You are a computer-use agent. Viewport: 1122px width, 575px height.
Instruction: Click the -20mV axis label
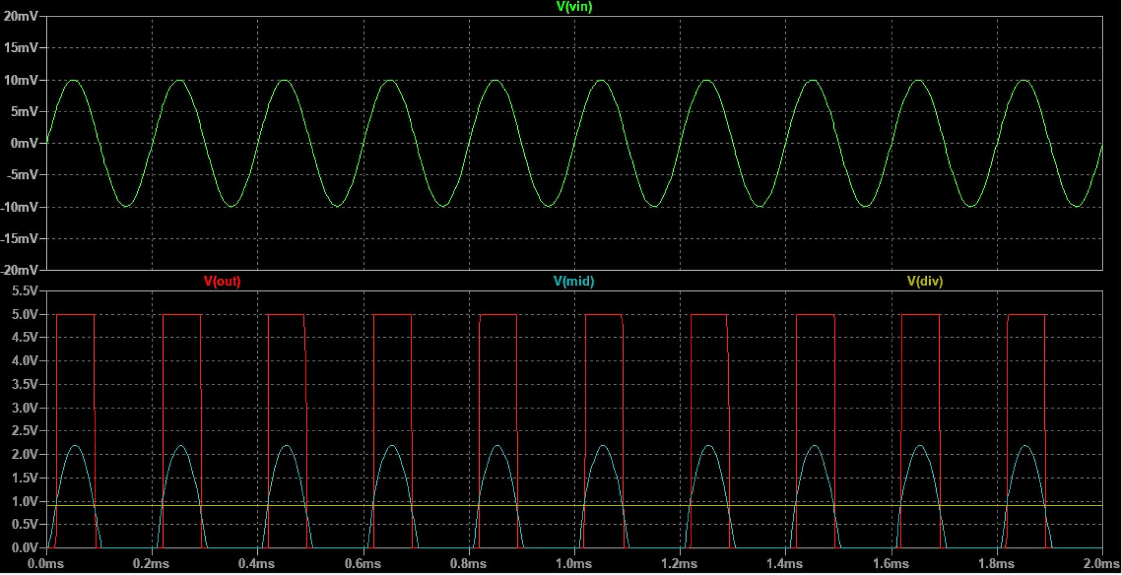(x=20, y=271)
